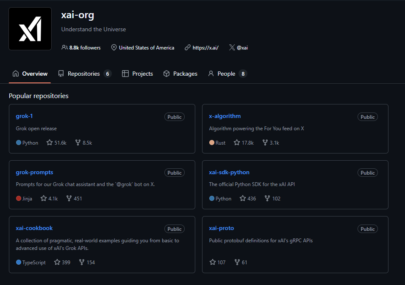Viewport: 405px width, 285px height.
Task: Click the fork icon for xai-cookbook
Action: [x=82, y=262]
